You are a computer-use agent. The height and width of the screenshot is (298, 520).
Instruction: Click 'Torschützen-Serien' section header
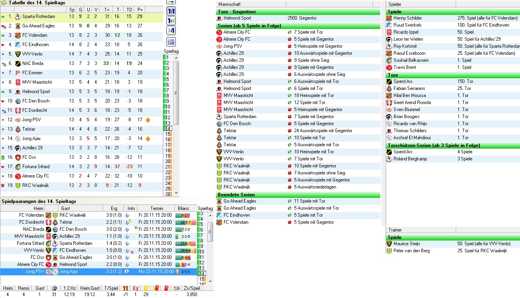(x=453, y=145)
